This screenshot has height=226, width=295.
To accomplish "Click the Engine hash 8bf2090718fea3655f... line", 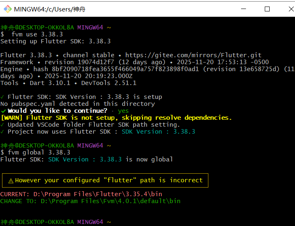I will pyautogui.click(x=147, y=69).
